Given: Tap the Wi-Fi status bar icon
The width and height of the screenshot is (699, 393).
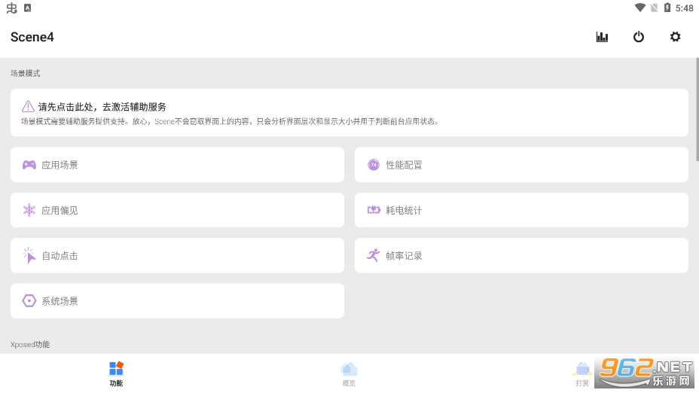Looking at the screenshot, I should (639, 8).
